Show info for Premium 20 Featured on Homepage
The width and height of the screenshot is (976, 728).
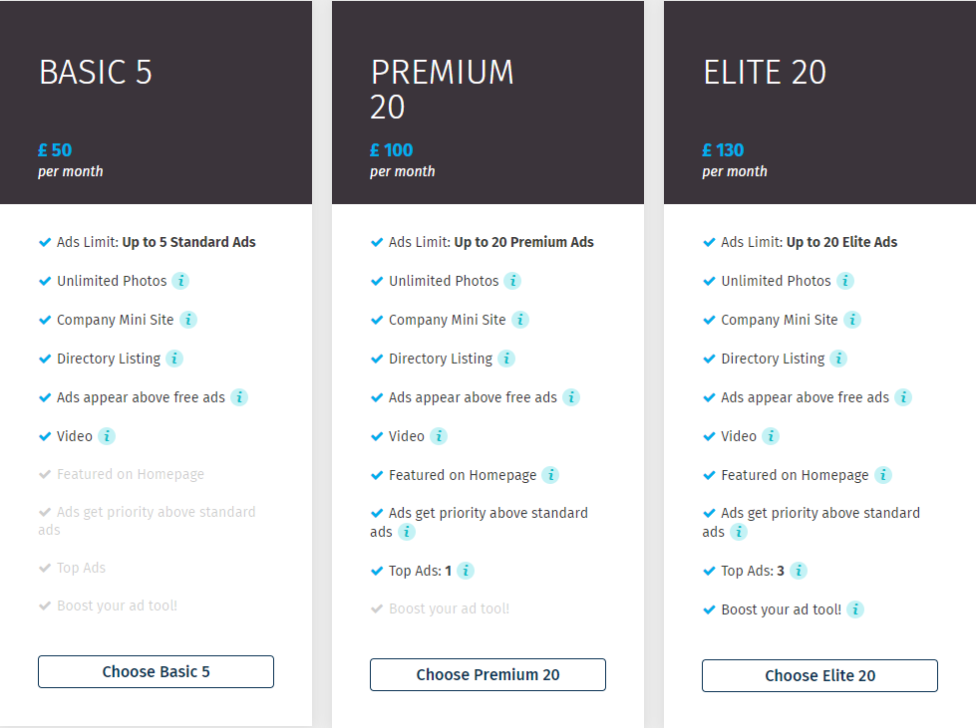(550, 475)
